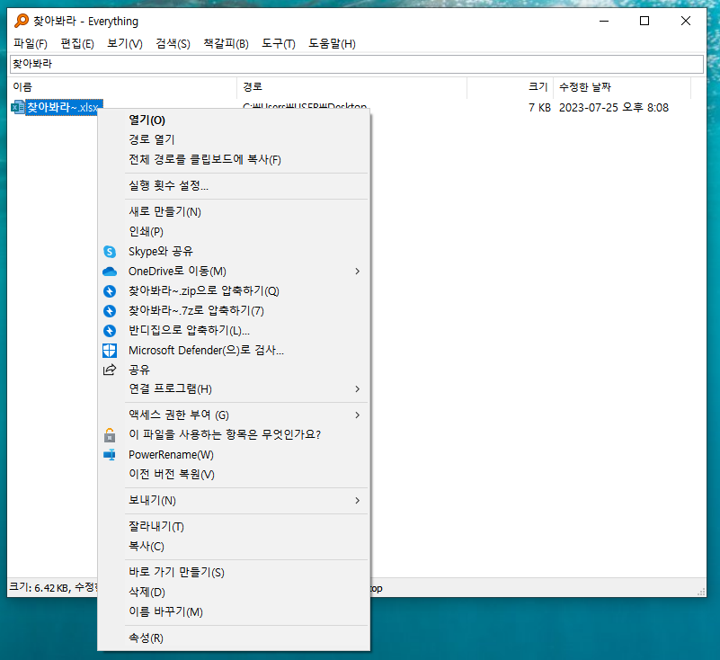Screen dimensions: 720x660
Task: Expand the 액세스 권한 부여 submenu arrow
Action: [x=357, y=415]
